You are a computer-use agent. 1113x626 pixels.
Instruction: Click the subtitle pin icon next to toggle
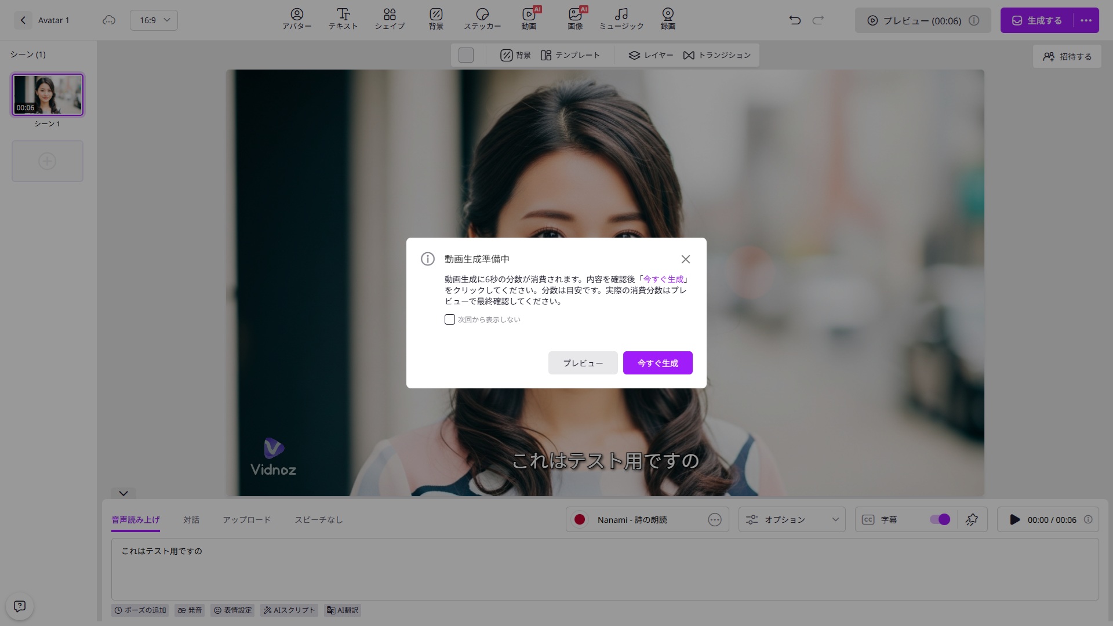972,519
